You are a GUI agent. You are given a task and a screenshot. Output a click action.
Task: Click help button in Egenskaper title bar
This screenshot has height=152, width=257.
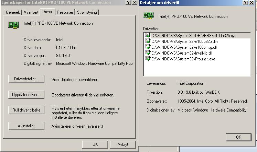[128, 2]
